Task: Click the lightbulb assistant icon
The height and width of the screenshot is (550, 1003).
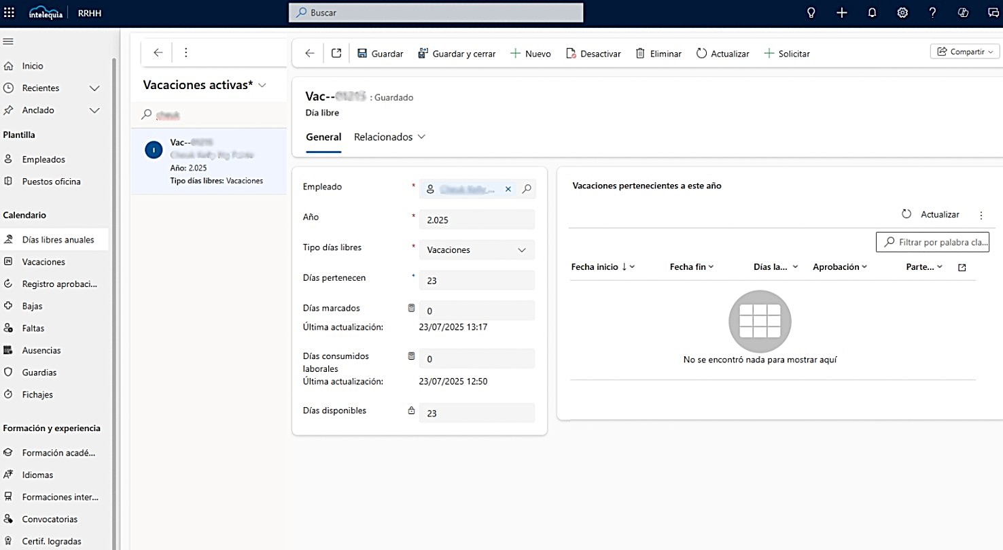Action: pos(811,12)
